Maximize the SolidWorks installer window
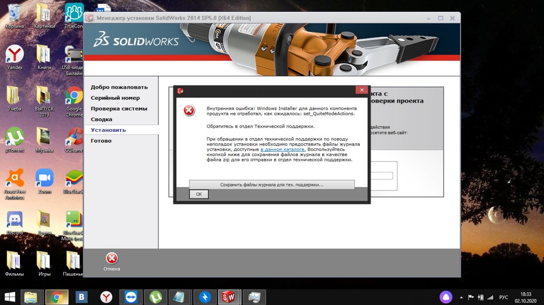 (440, 18)
